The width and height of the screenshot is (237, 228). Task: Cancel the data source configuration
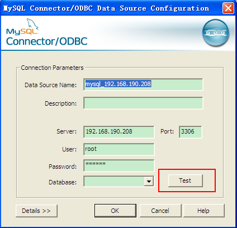[160, 211]
